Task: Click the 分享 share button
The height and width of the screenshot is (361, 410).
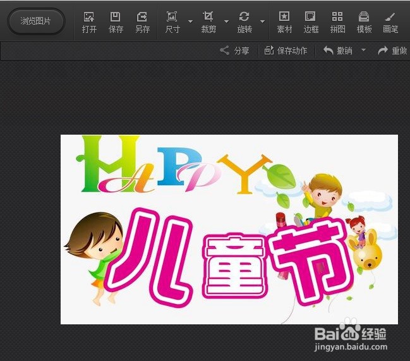Action: (x=234, y=51)
